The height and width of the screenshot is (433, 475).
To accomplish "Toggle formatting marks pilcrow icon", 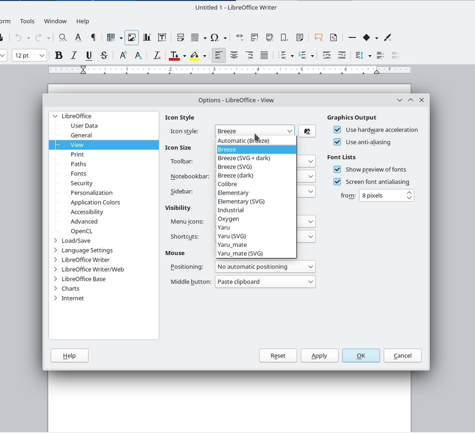I will 93,38.
